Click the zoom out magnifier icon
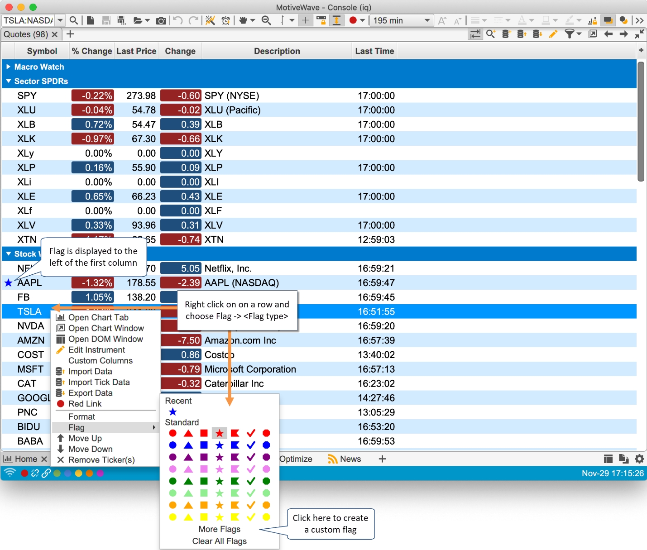 click(267, 20)
